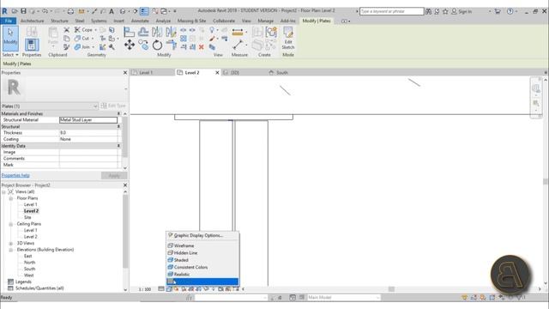549x309 pixels.
Task: Click the Save icon in quick access toolbar
Action: (23, 11)
